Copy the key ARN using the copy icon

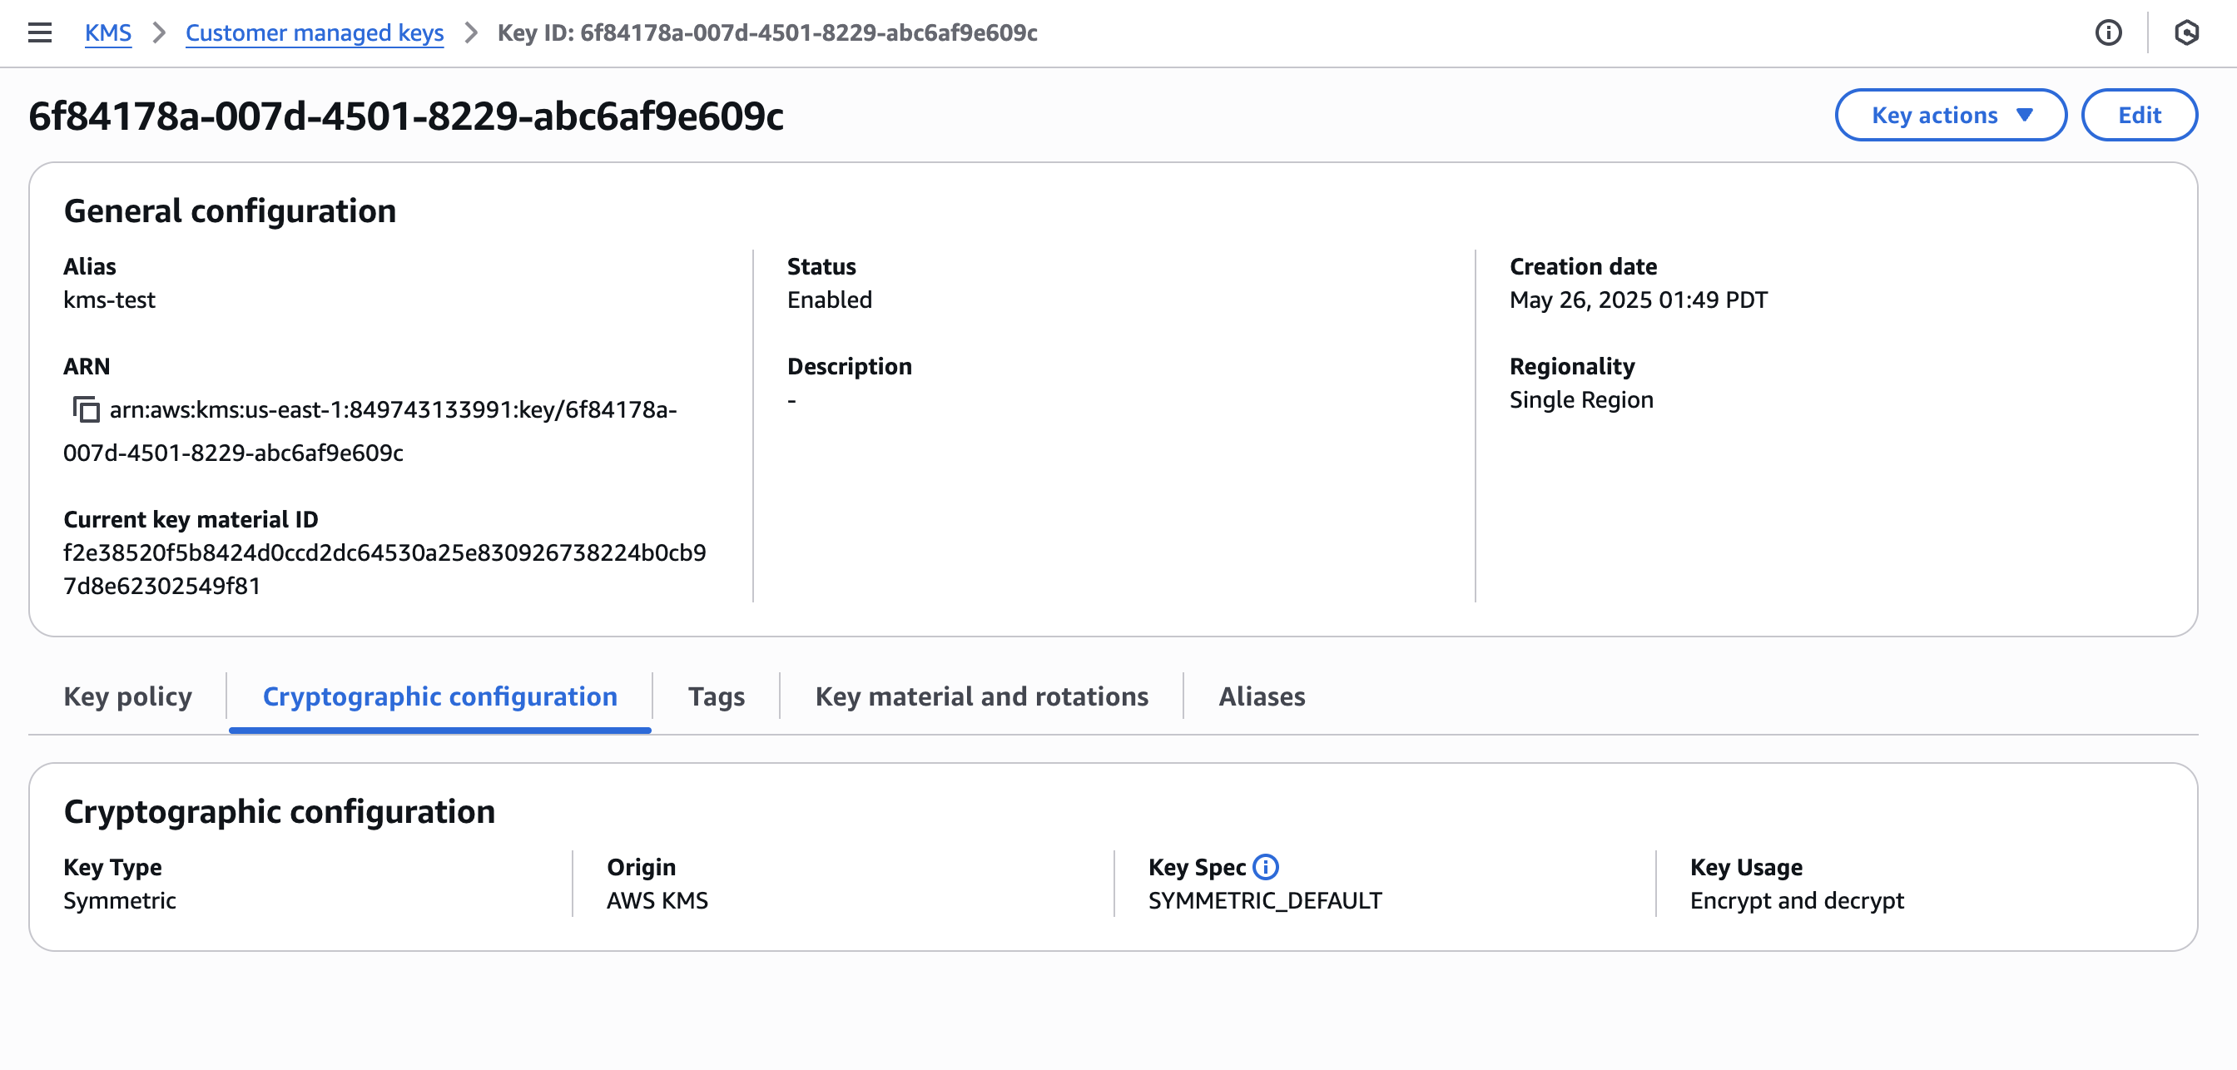tap(86, 410)
